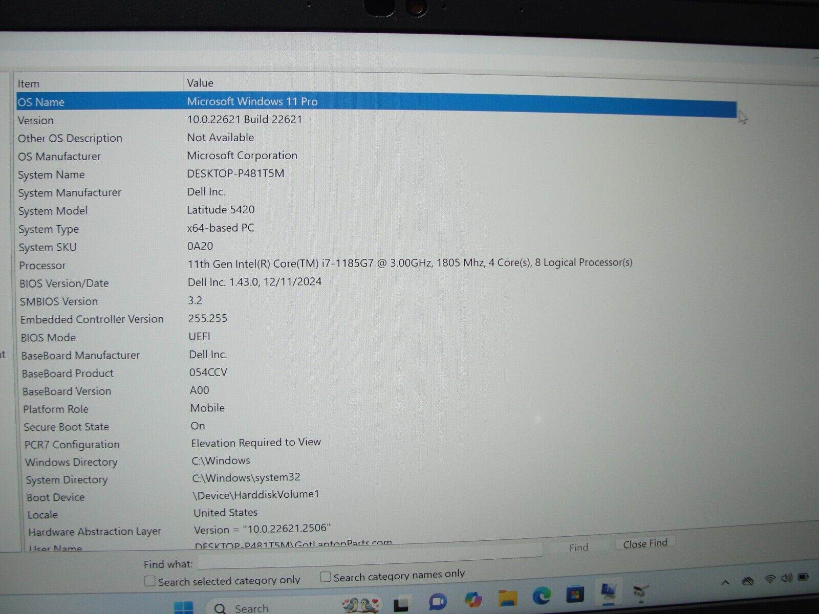Click the Close Find button

pos(645,544)
